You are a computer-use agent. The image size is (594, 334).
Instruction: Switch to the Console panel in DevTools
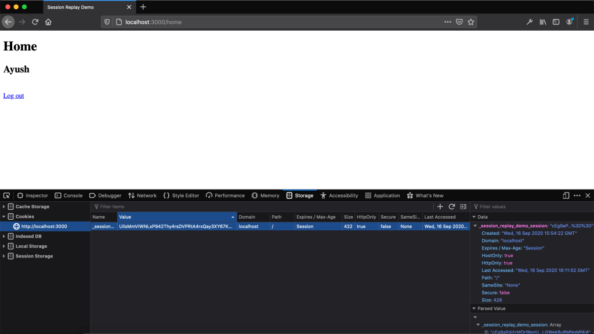pos(68,195)
